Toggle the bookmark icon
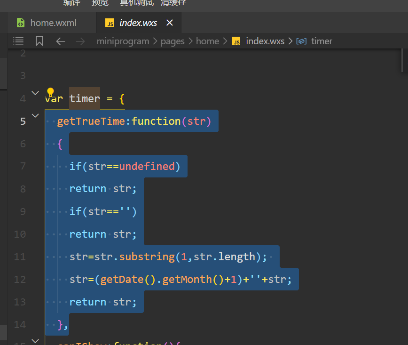408x345 pixels. 39,41
